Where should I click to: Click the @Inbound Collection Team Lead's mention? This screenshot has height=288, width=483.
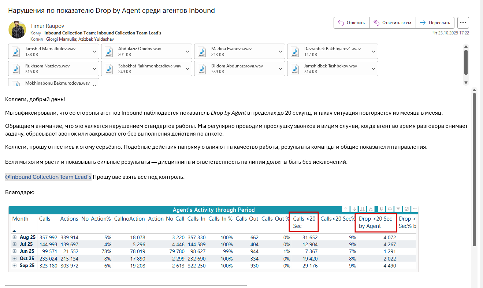pos(48,177)
